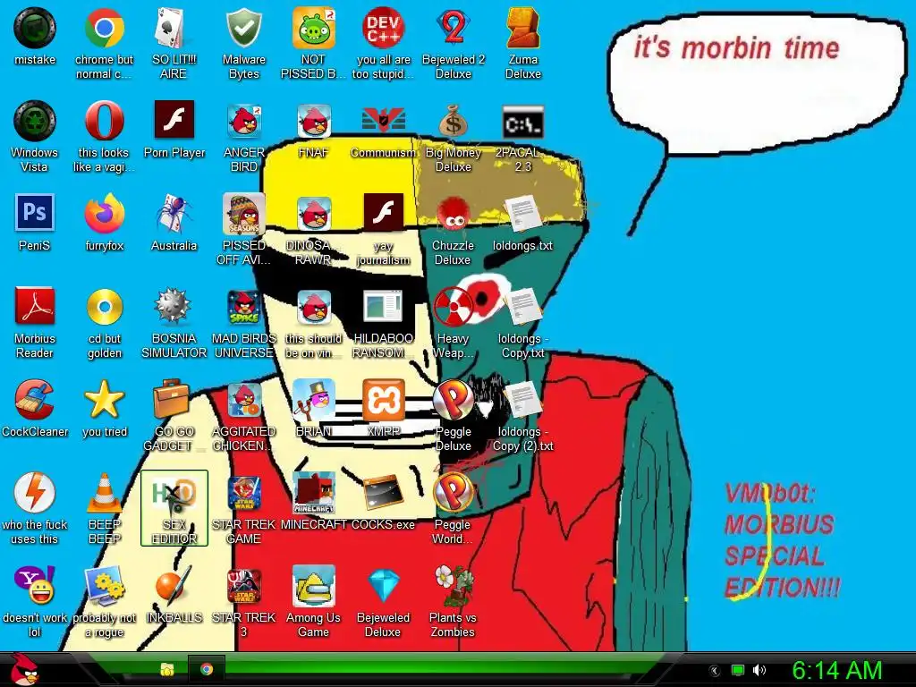The height and width of the screenshot is (687, 916).
Task: Open the CCleaner brush icon
Action: [x=35, y=400]
